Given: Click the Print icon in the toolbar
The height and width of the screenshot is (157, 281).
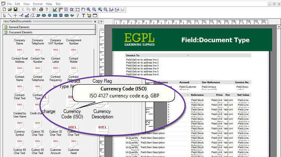Looking at the screenshot, I should [x=41, y=9].
